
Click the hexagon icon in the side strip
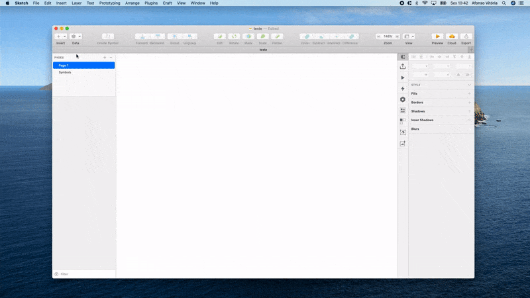coord(403,99)
